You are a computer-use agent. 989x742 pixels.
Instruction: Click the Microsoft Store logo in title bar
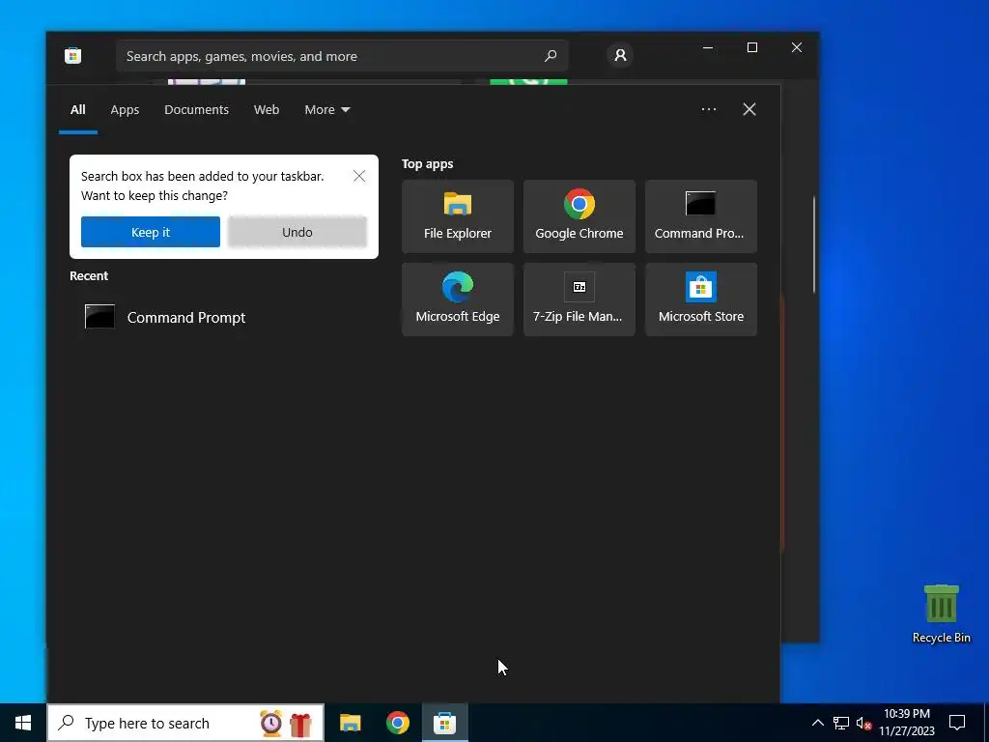coord(72,55)
